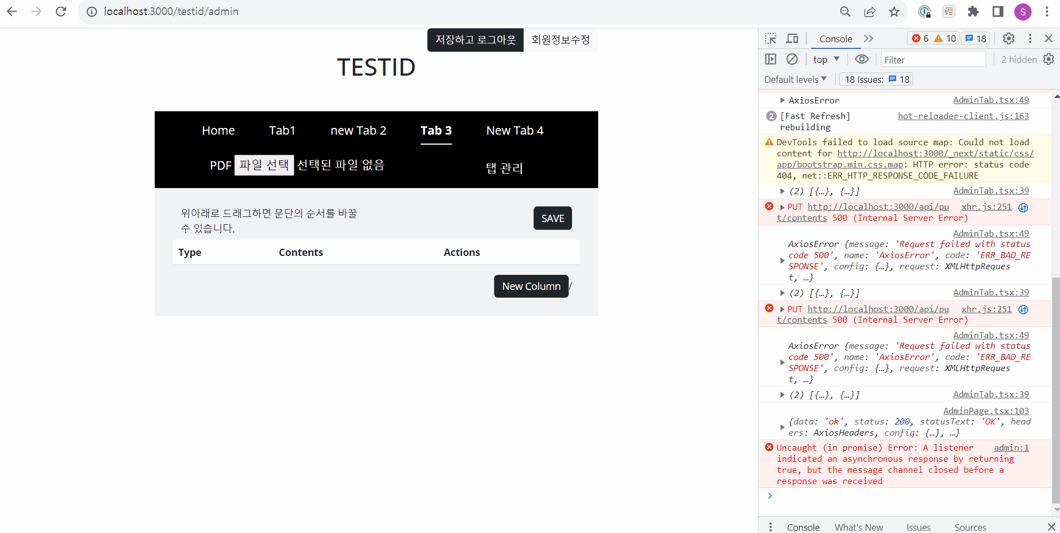Open the top JavaScript context dropdown

coord(826,60)
